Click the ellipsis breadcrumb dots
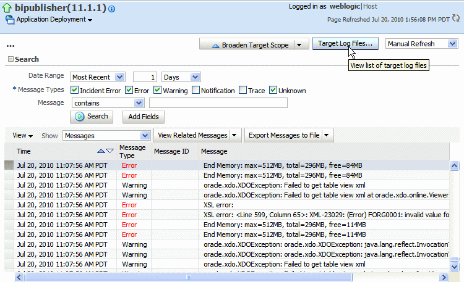464x282 pixels. (x=11, y=46)
